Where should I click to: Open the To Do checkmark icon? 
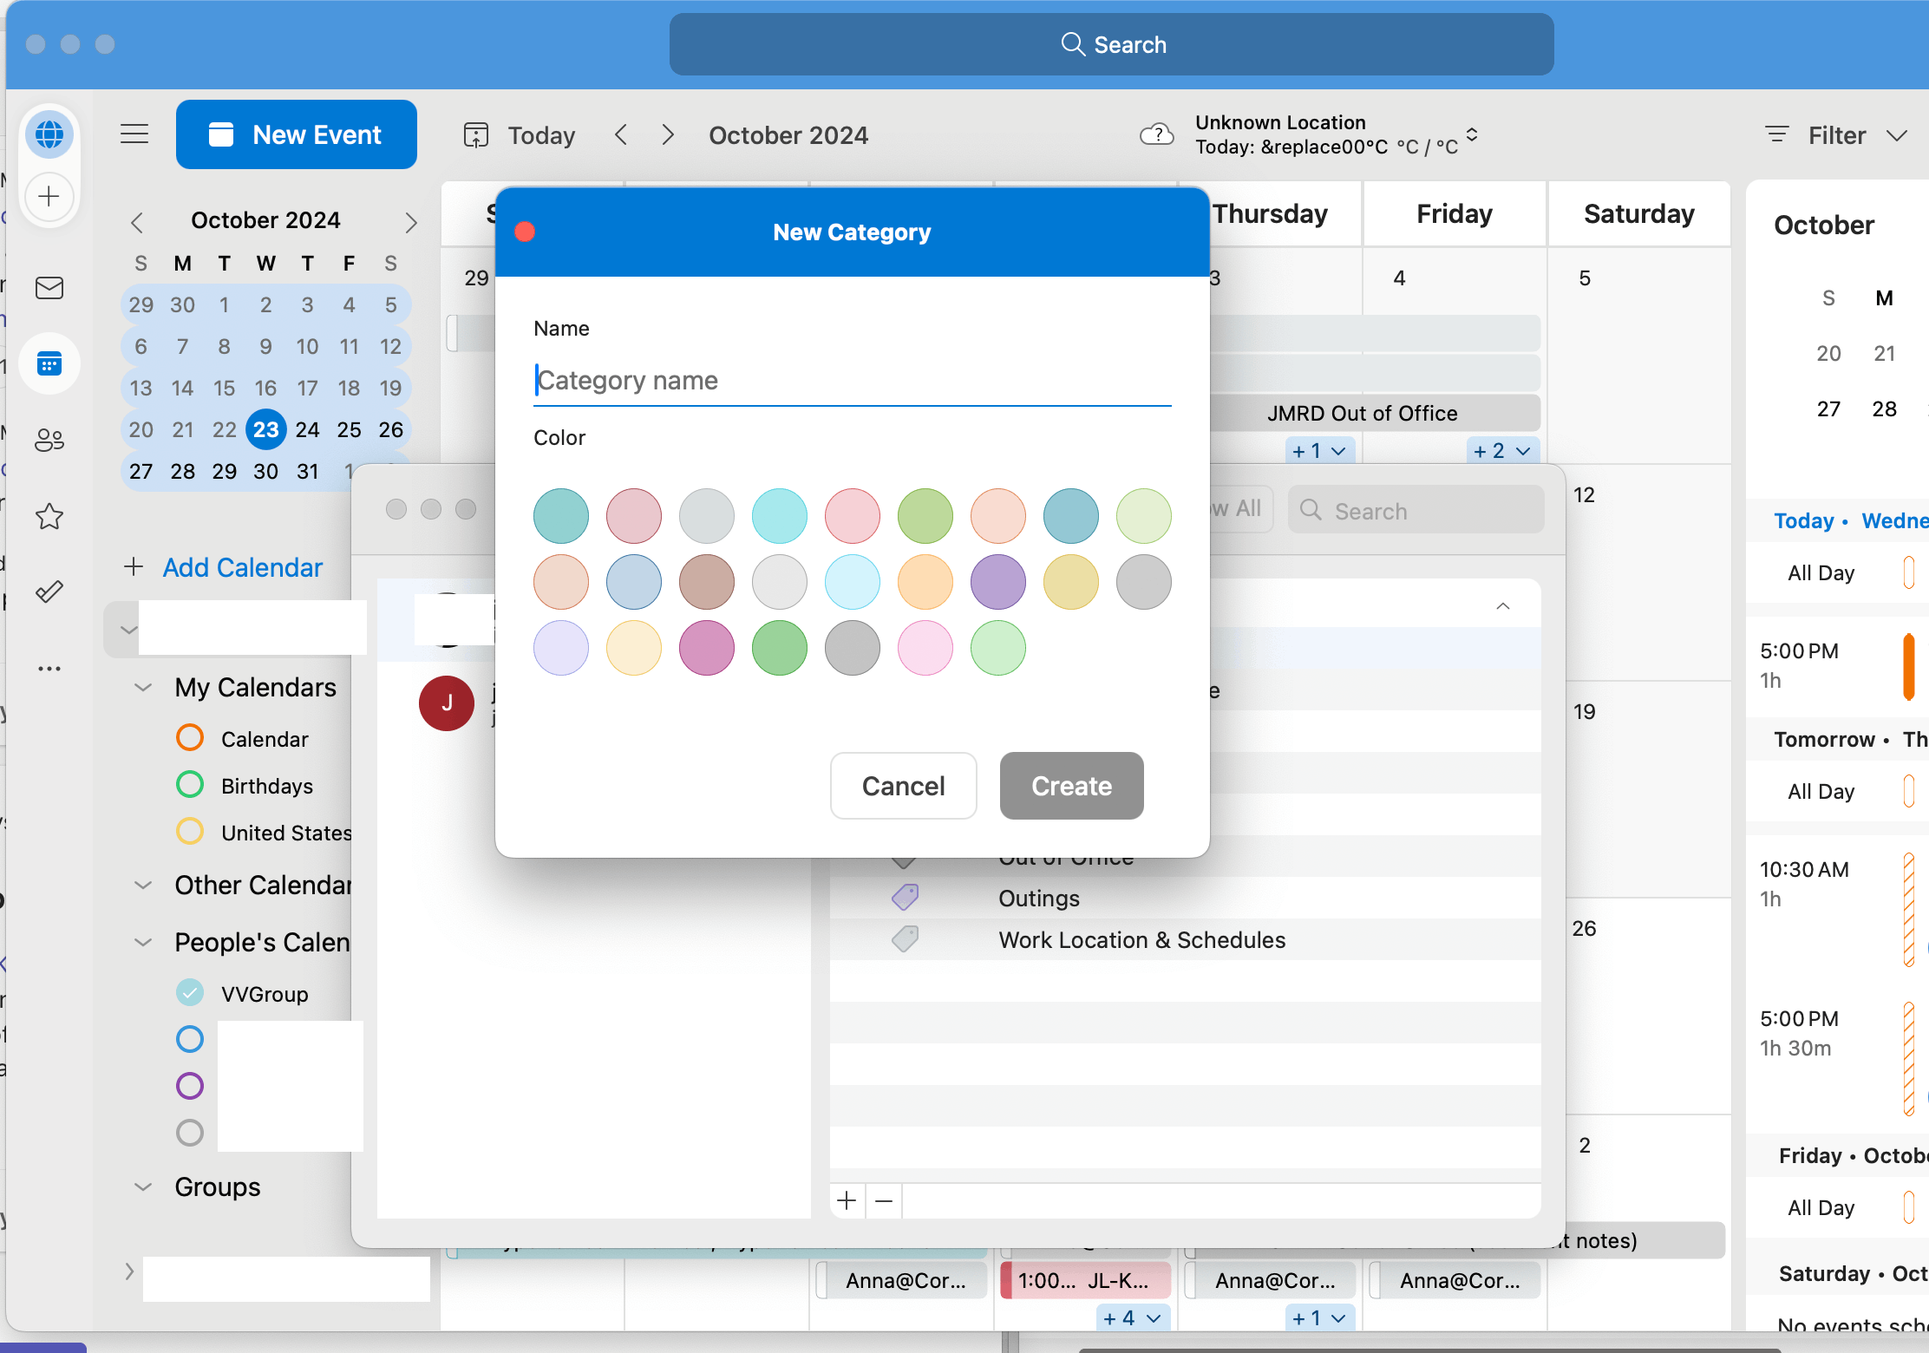click(49, 592)
